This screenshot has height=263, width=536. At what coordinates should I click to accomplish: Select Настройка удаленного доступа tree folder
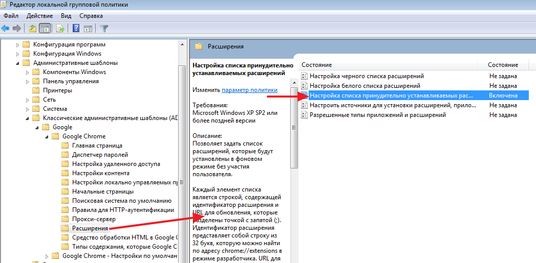click(x=116, y=164)
